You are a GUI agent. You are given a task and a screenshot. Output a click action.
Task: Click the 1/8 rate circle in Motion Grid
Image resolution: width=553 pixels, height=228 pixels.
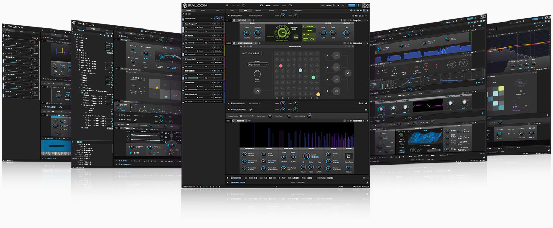[x=336, y=80]
